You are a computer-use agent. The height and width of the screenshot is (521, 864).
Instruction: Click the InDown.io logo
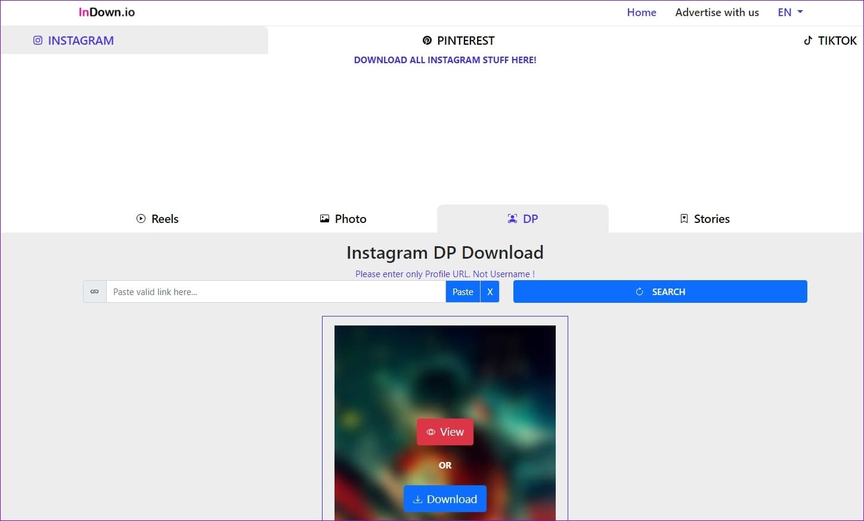[x=107, y=12]
